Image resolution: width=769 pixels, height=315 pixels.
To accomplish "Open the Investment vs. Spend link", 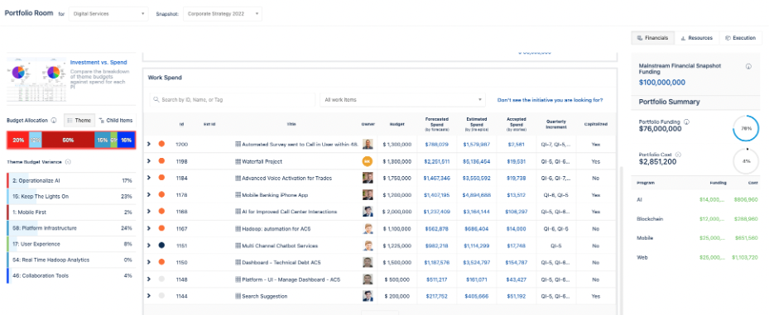I will (99, 62).
